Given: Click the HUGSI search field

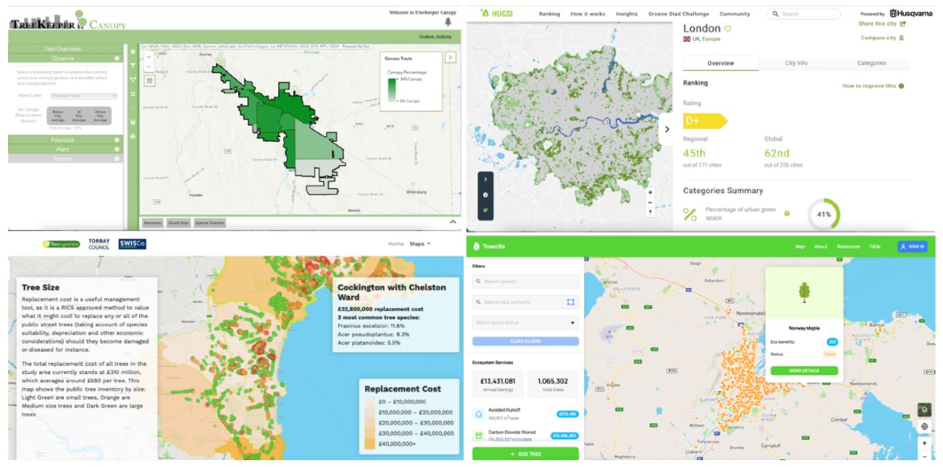Looking at the screenshot, I should click(x=803, y=14).
